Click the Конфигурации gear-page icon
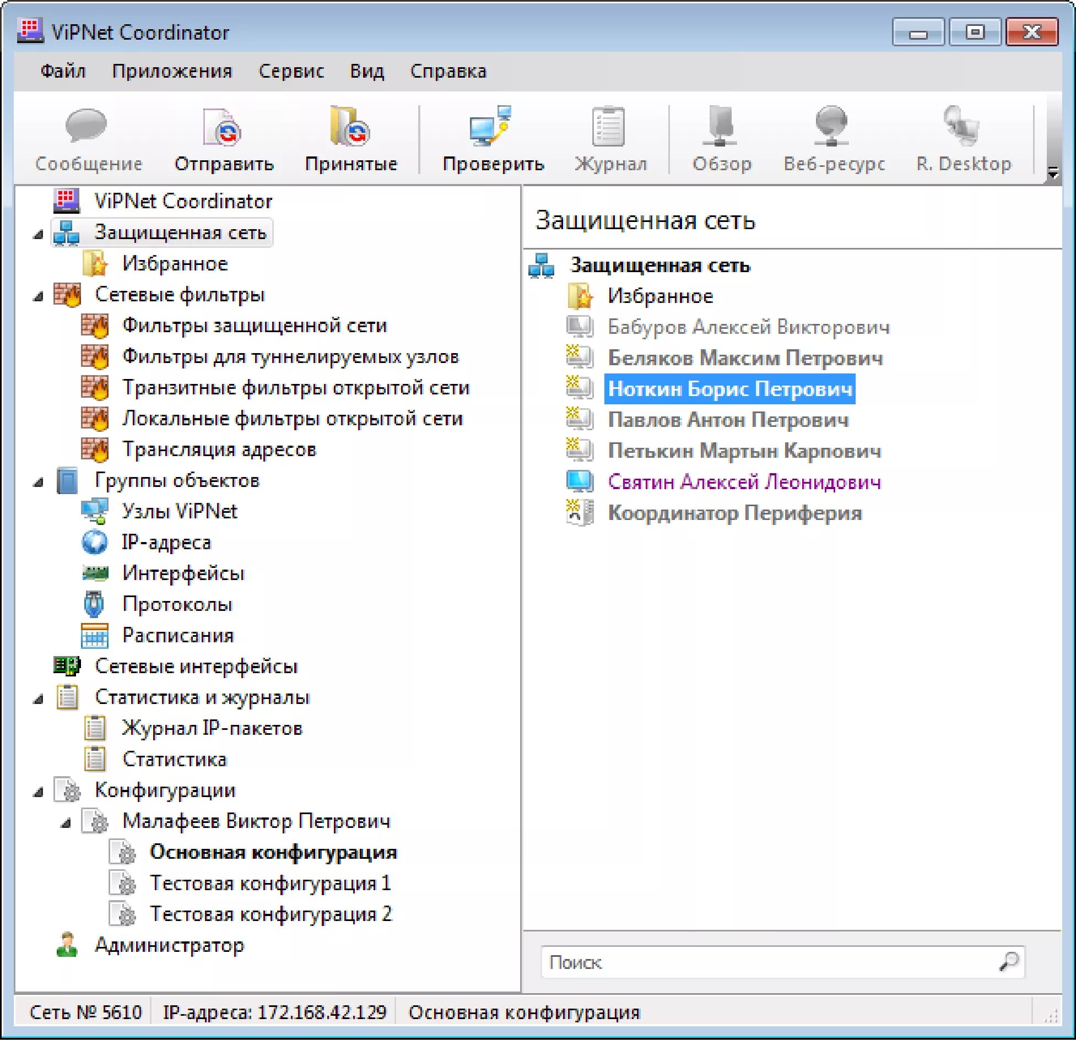The image size is (1076, 1040). pyautogui.click(x=67, y=790)
